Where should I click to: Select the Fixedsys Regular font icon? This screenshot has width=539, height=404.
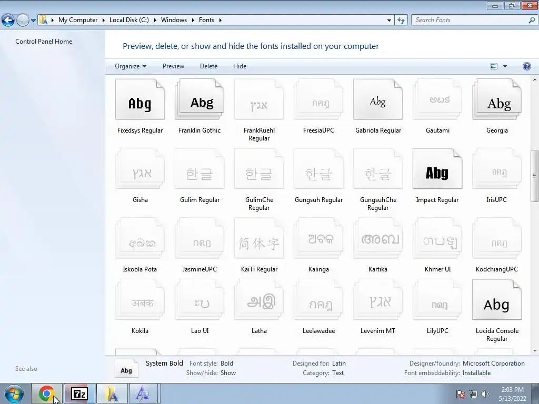click(140, 99)
